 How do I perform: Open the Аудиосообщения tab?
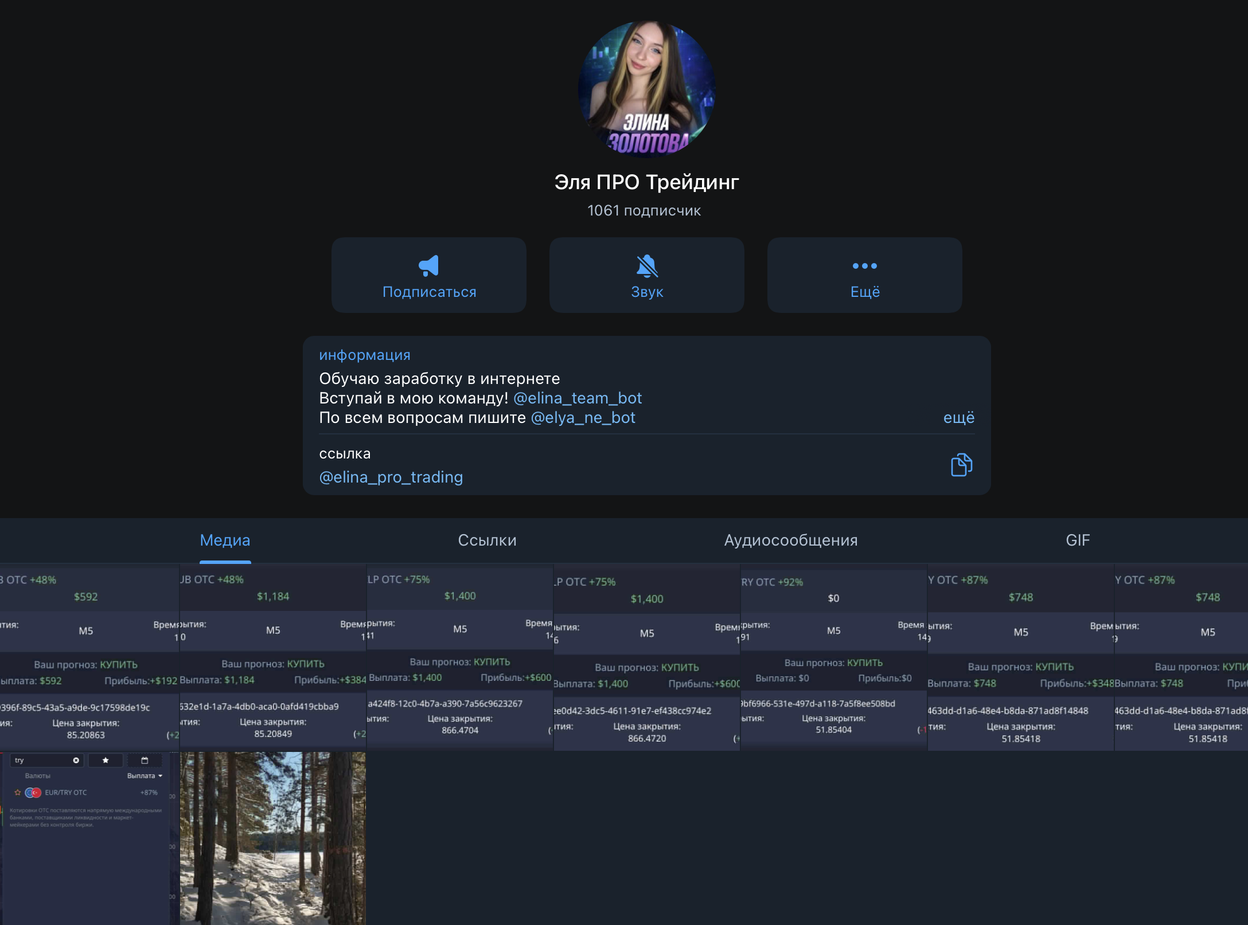coord(790,540)
